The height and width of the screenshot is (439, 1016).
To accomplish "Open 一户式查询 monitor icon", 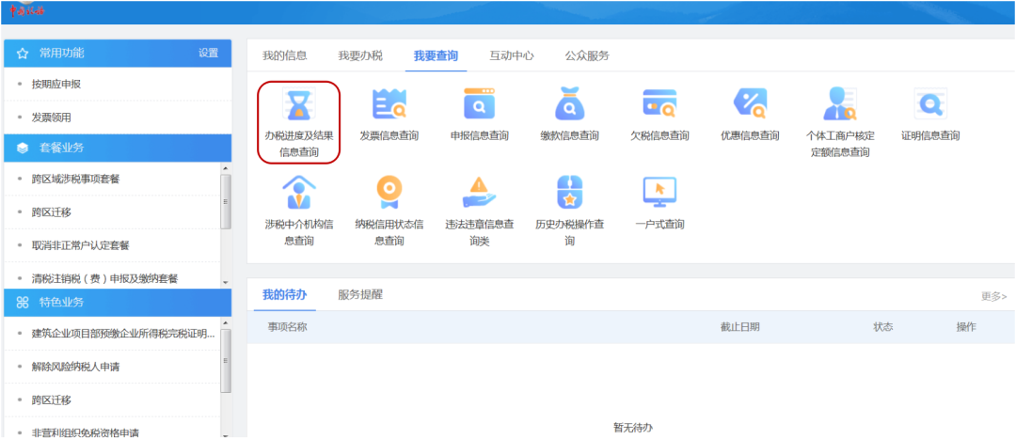I will pos(659,193).
